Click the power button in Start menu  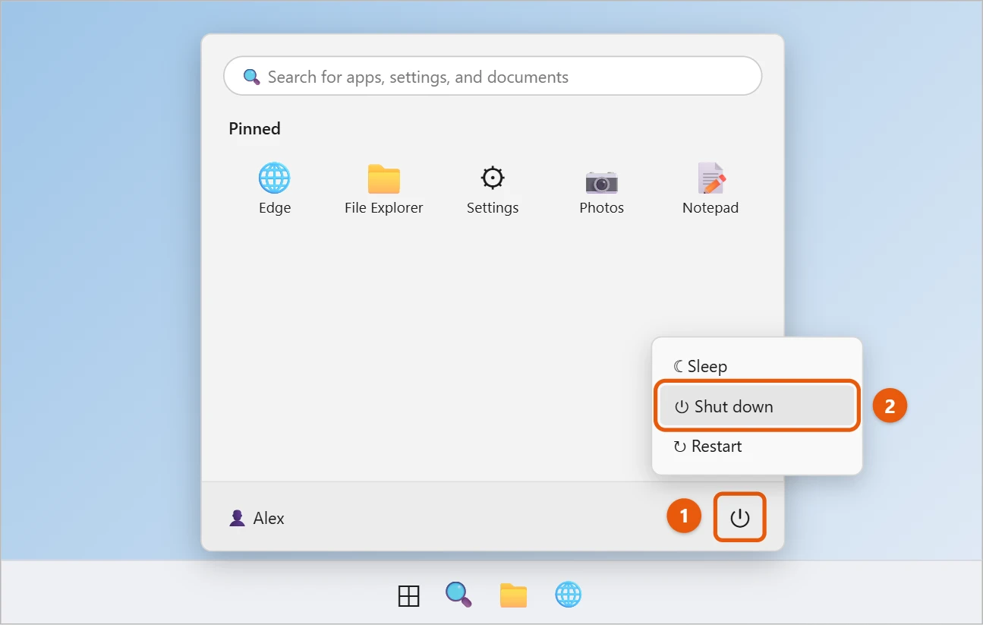739,518
